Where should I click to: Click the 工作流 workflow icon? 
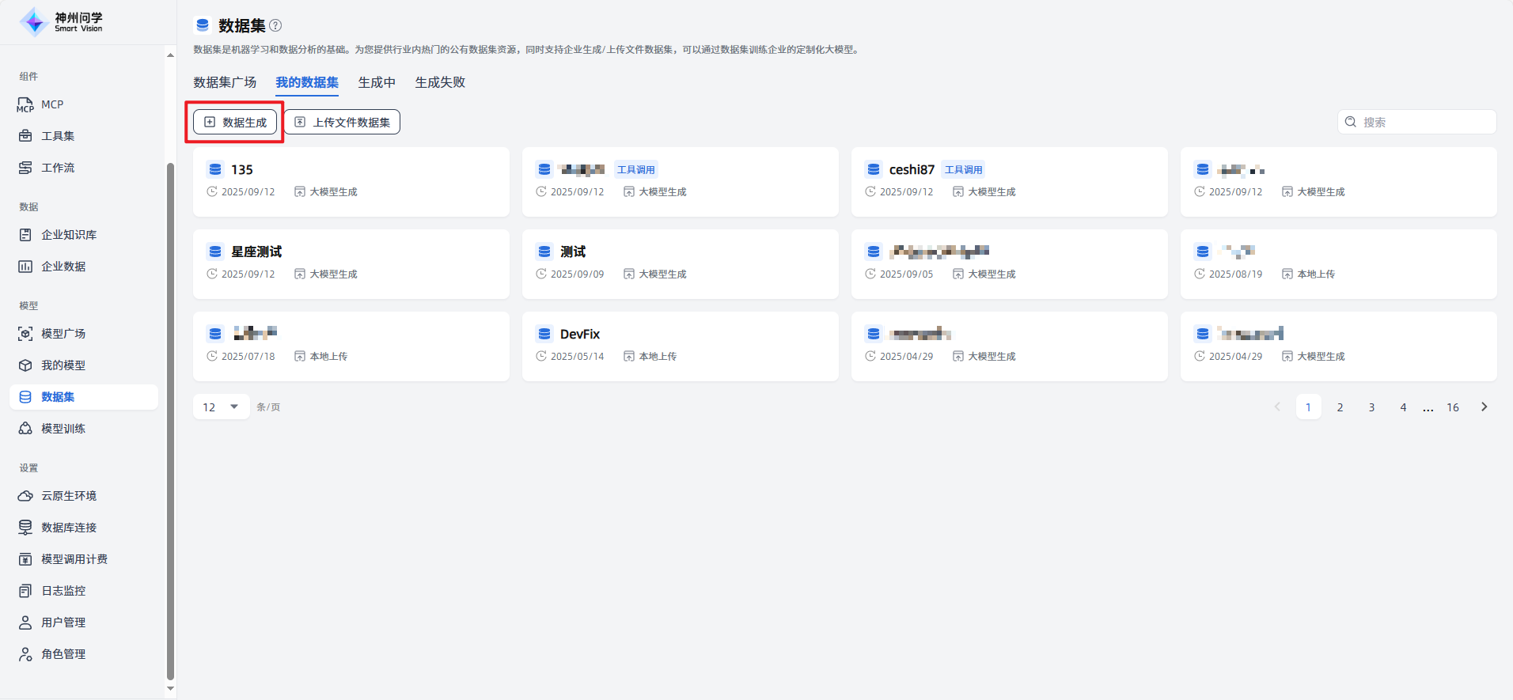pyautogui.click(x=25, y=168)
